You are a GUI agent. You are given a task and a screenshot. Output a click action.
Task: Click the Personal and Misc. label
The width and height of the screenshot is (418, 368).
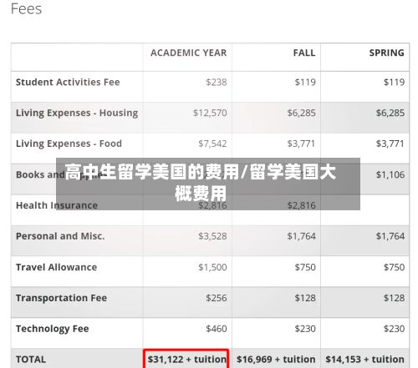coord(60,236)
